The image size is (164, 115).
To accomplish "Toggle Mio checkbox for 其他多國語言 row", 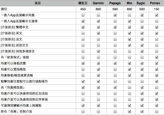I will (129, 51).
